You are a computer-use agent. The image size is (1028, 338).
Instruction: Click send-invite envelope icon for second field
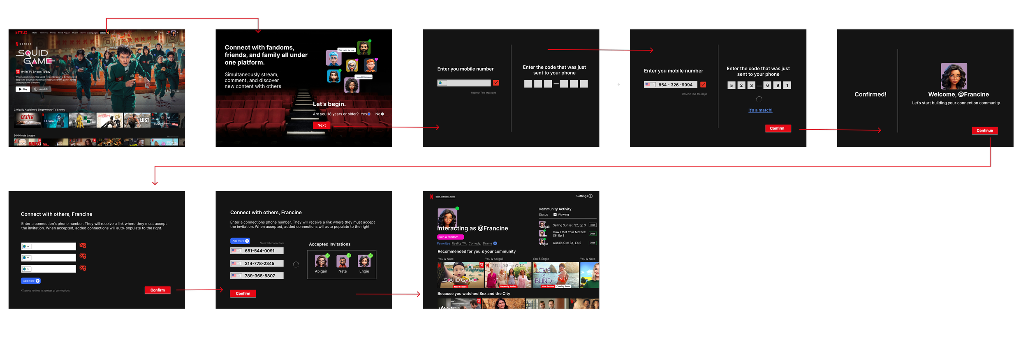click(83, 256)
